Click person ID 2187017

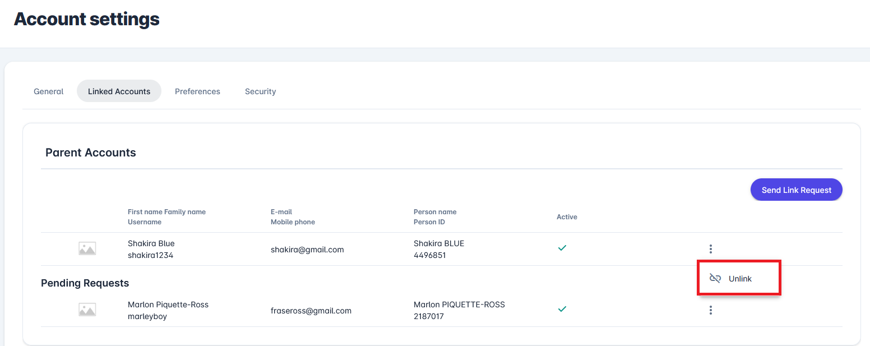[429, 316]
